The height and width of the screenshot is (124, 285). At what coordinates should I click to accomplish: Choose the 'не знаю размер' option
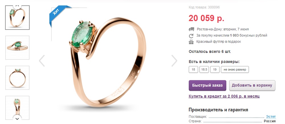point(235,69)
